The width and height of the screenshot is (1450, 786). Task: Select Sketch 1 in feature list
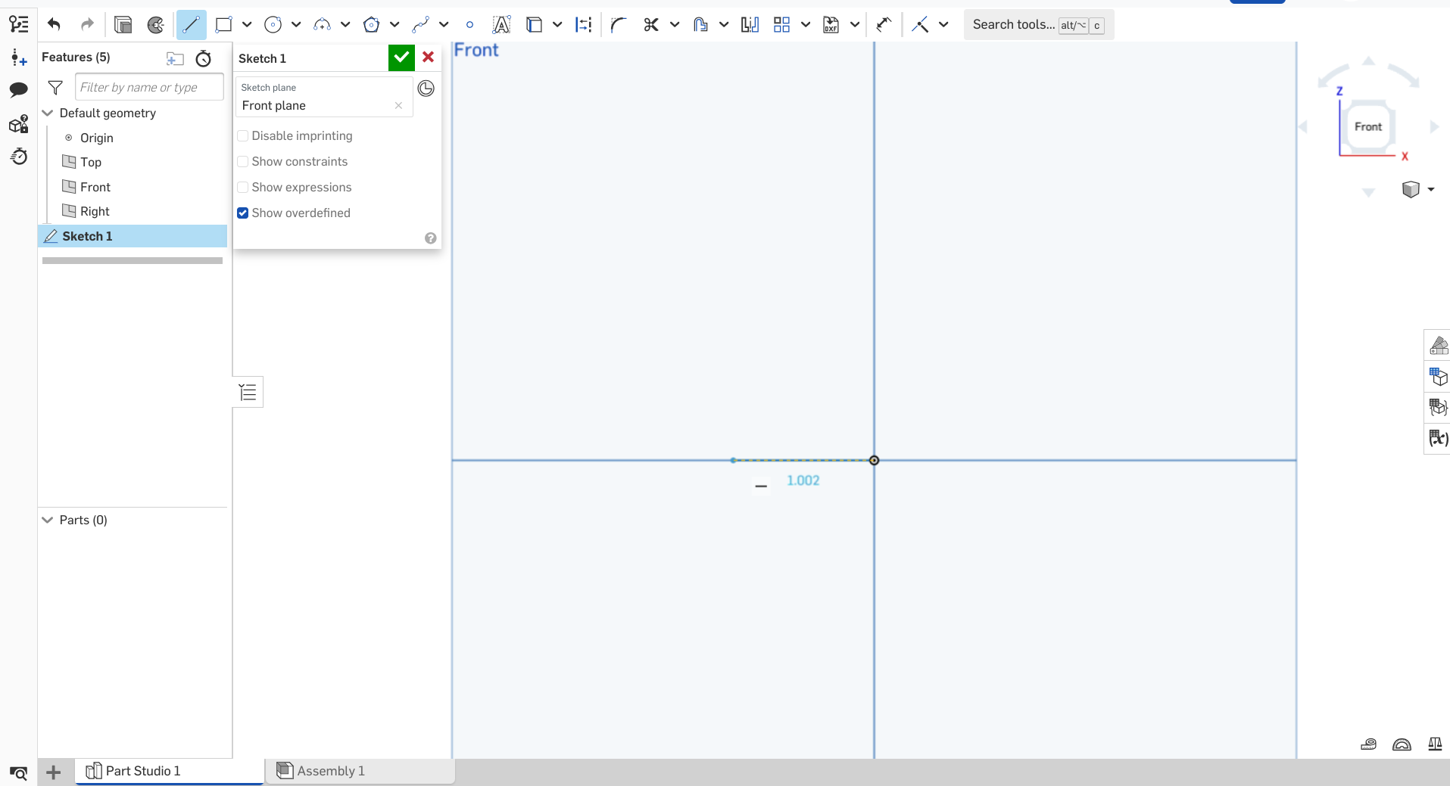click(x=133, y=236)
